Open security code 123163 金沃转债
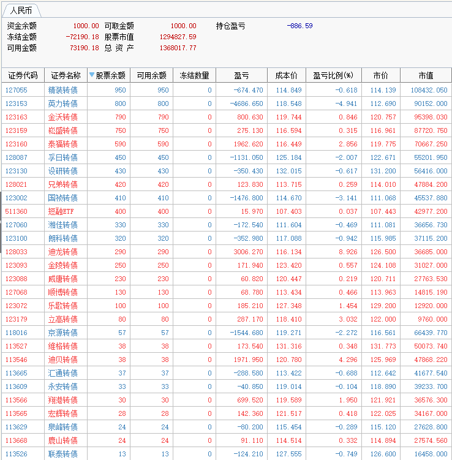 17,117
